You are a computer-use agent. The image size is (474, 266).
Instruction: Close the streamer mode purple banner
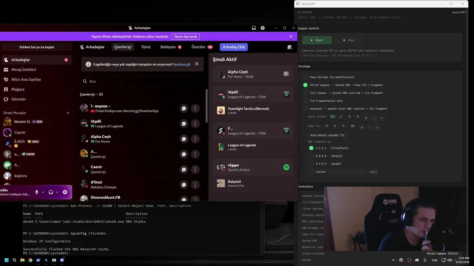coord(291,37)
